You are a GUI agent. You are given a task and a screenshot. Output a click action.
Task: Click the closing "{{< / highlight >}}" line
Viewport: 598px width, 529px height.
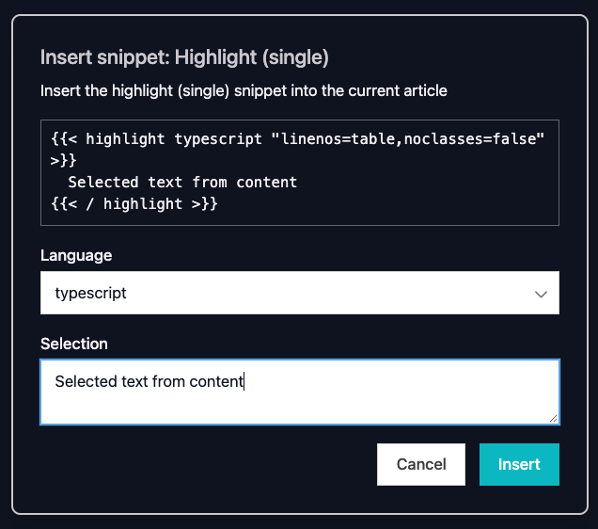[x=134, y=202]
